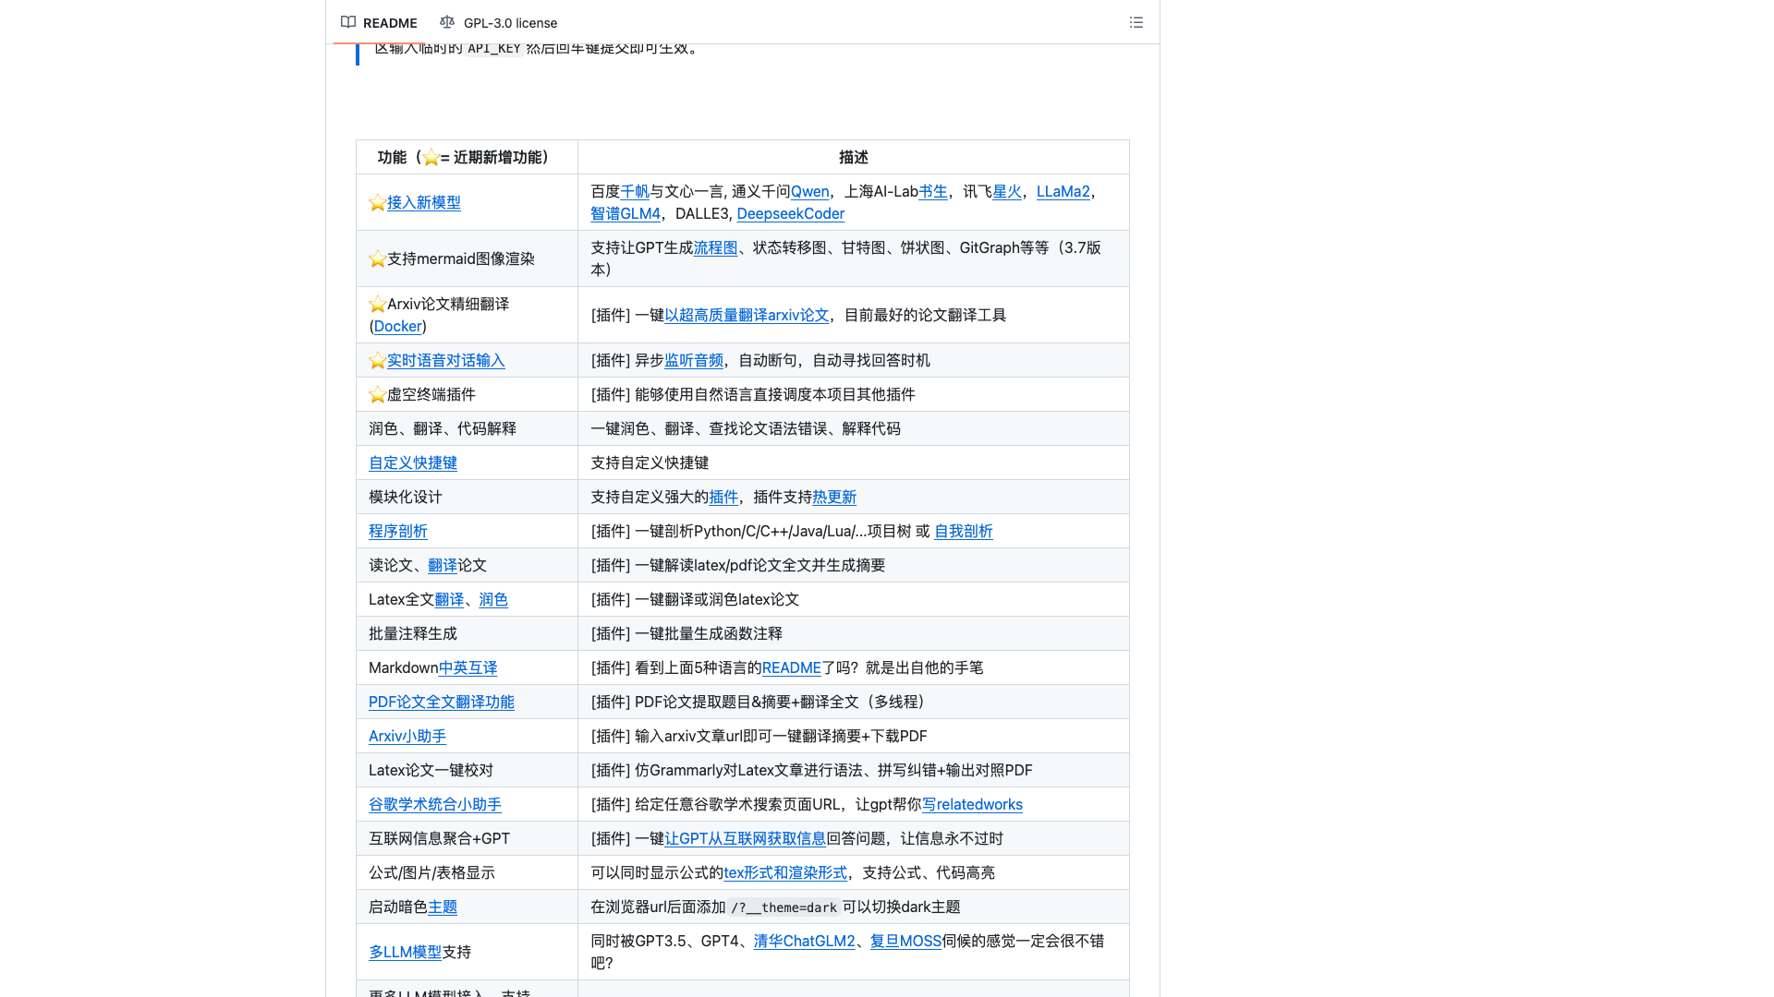Open the 接入新模型 link
This screenshot has width=1774, height=997.
424,202
